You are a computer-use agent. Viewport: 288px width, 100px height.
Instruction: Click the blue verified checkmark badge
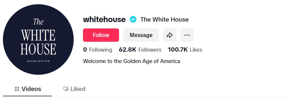tap(133, 19)
